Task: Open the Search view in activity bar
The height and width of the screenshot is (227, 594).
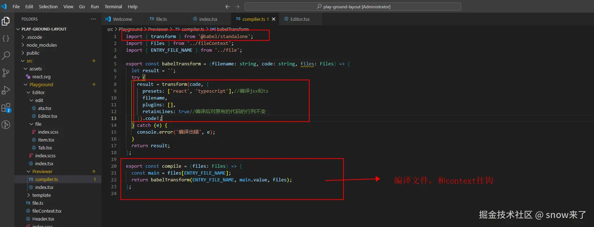Action: pos(6,55)
